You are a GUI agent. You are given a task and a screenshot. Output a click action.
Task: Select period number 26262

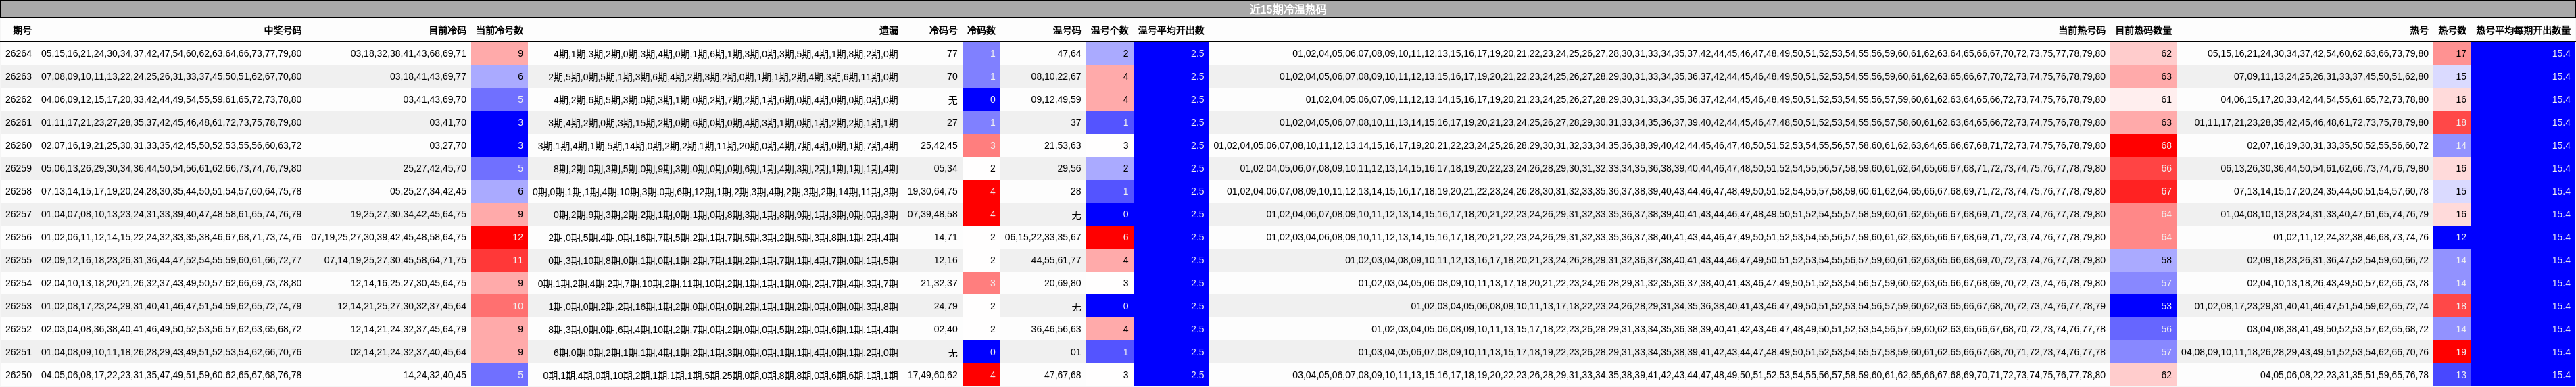pyautogui.click(x=18, y=100)
